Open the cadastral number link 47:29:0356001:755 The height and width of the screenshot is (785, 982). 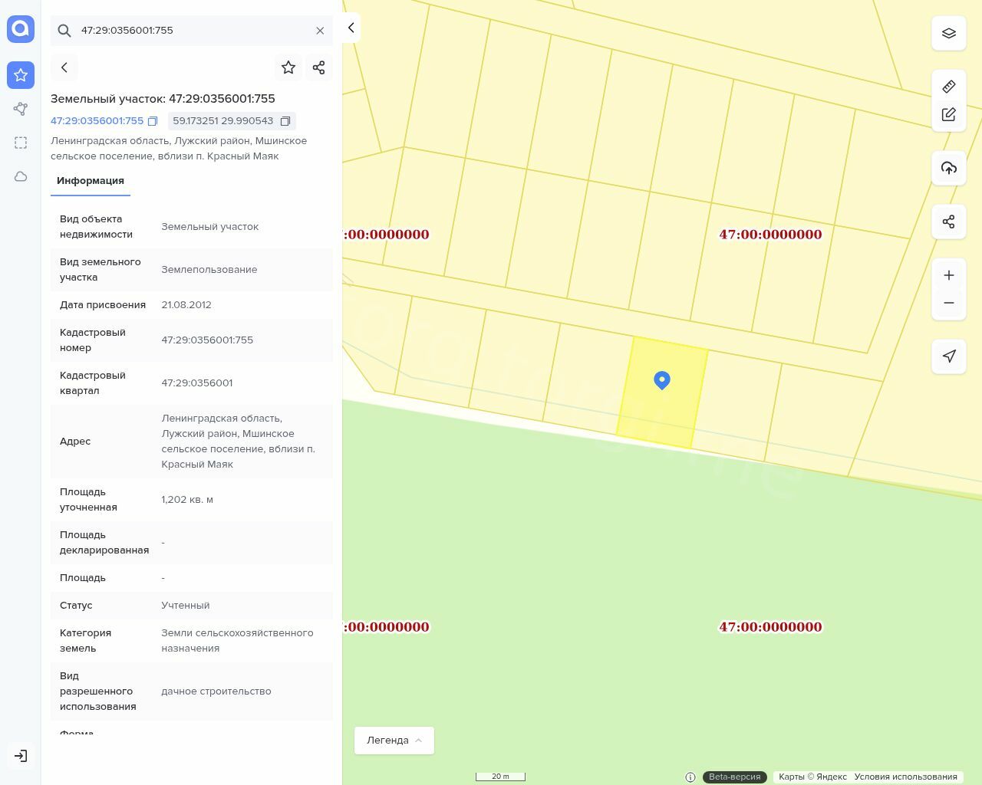(97, 121)
